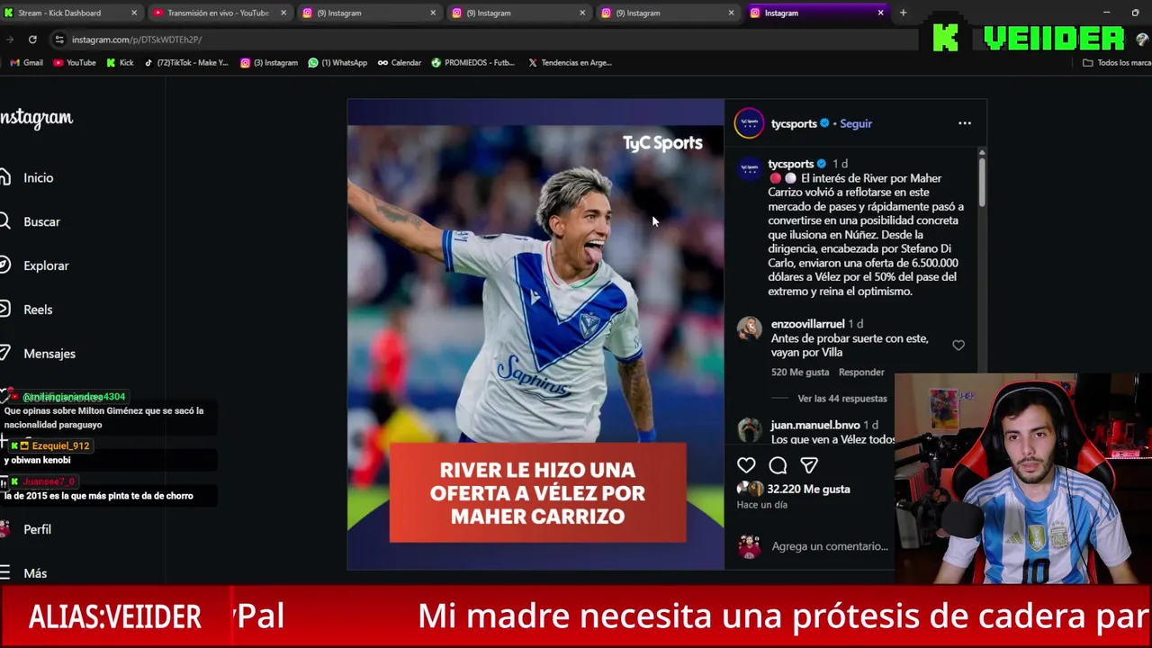Image resolution: width=1152 pixels, height=648 pixels.
Task: Like enzoovillarruel's comment heart
Action: point(958,346)
